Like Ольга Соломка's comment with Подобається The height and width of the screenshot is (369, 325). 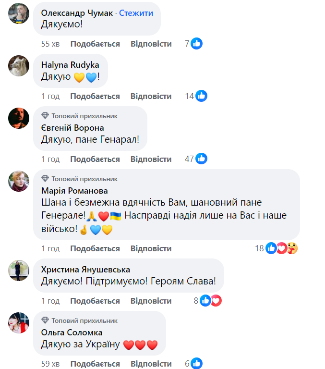[95, 364]
